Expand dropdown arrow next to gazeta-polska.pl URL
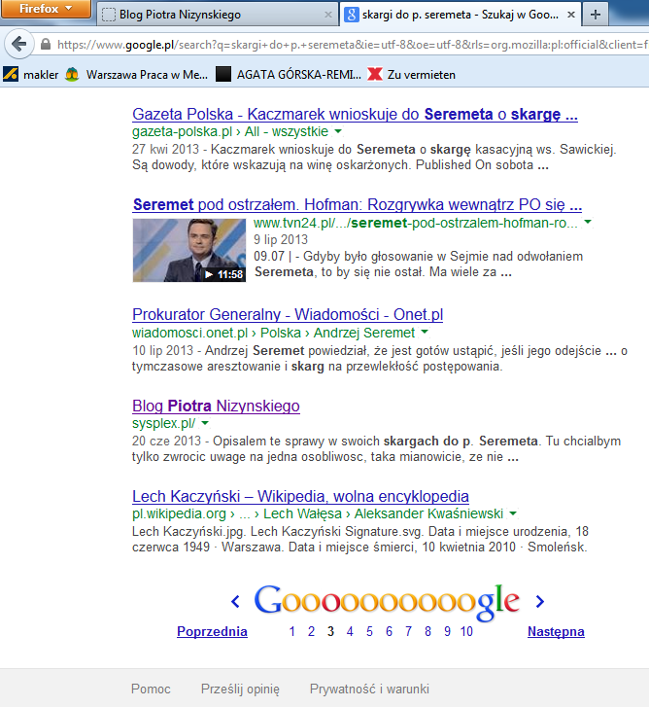The image size is (649, 707). pyautogui.click(x=338, y=130)
